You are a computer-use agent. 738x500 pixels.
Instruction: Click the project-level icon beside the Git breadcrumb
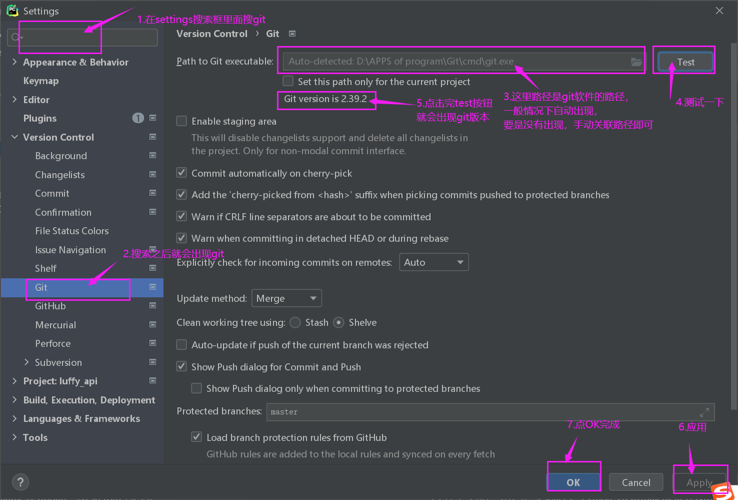[x=292, y=34]
